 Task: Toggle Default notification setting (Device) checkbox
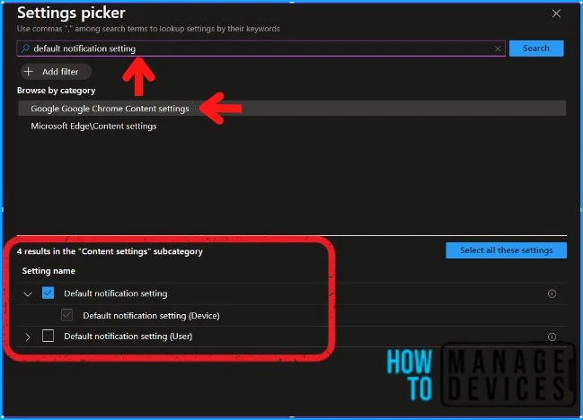click(67, 315)
